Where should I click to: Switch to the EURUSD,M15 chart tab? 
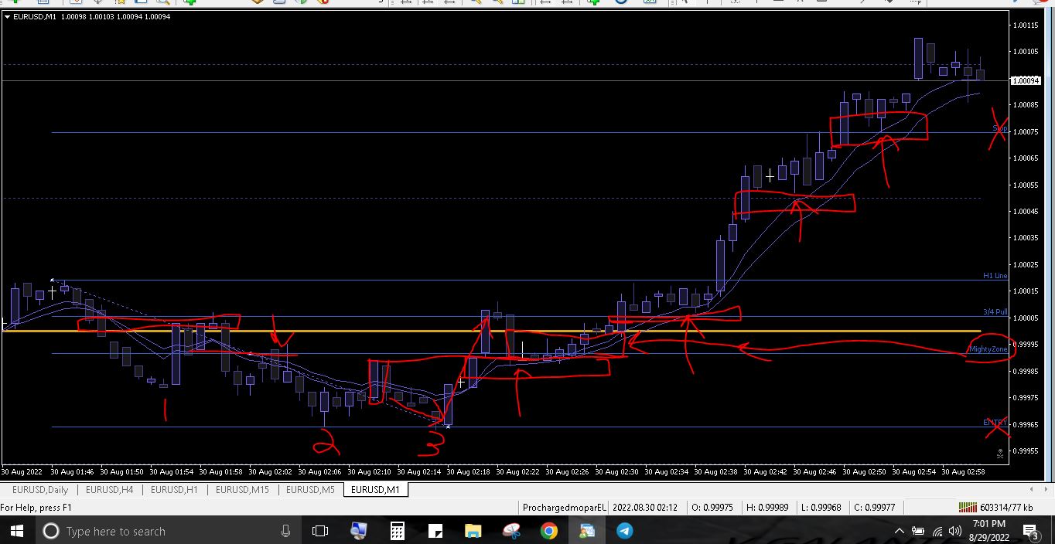point(242,489)
